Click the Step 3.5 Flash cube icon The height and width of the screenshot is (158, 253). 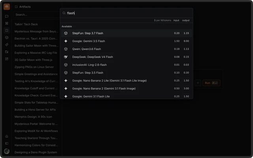point(66,73)
